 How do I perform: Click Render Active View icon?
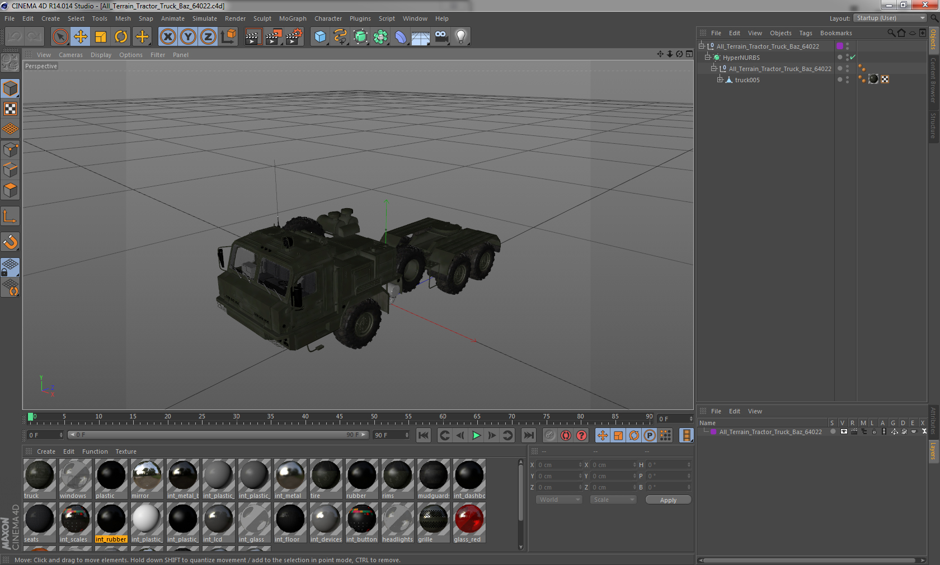(253, 37)
